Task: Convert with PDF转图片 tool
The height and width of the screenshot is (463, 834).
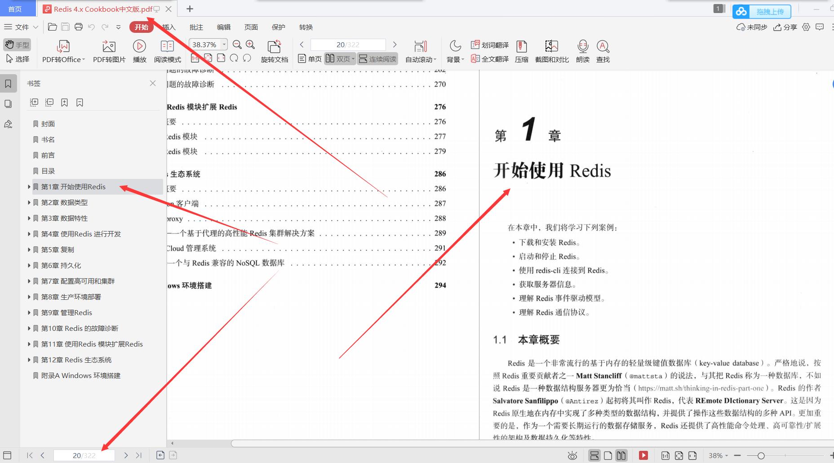Action: 109,51
